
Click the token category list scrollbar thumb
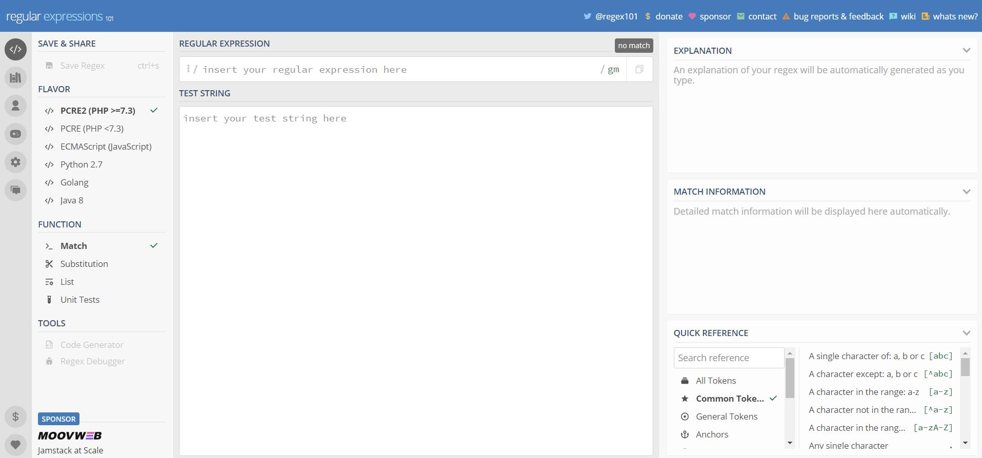(790, 378)
